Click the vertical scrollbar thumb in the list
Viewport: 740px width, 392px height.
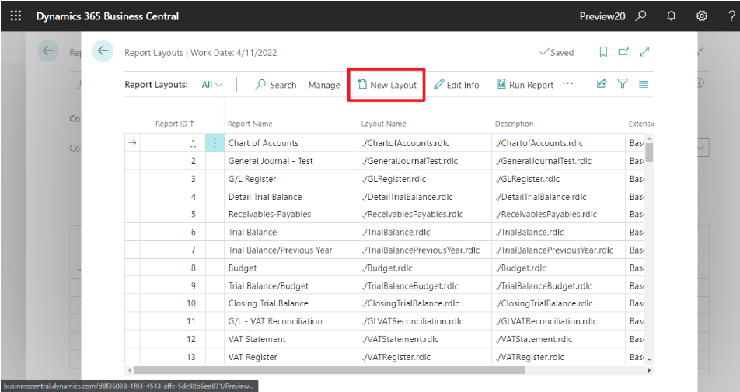649,152
